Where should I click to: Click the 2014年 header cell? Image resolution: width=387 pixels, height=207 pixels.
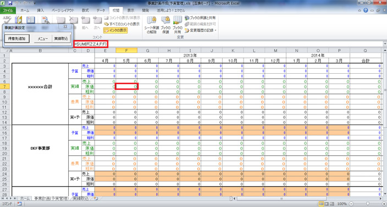point(318,56)
